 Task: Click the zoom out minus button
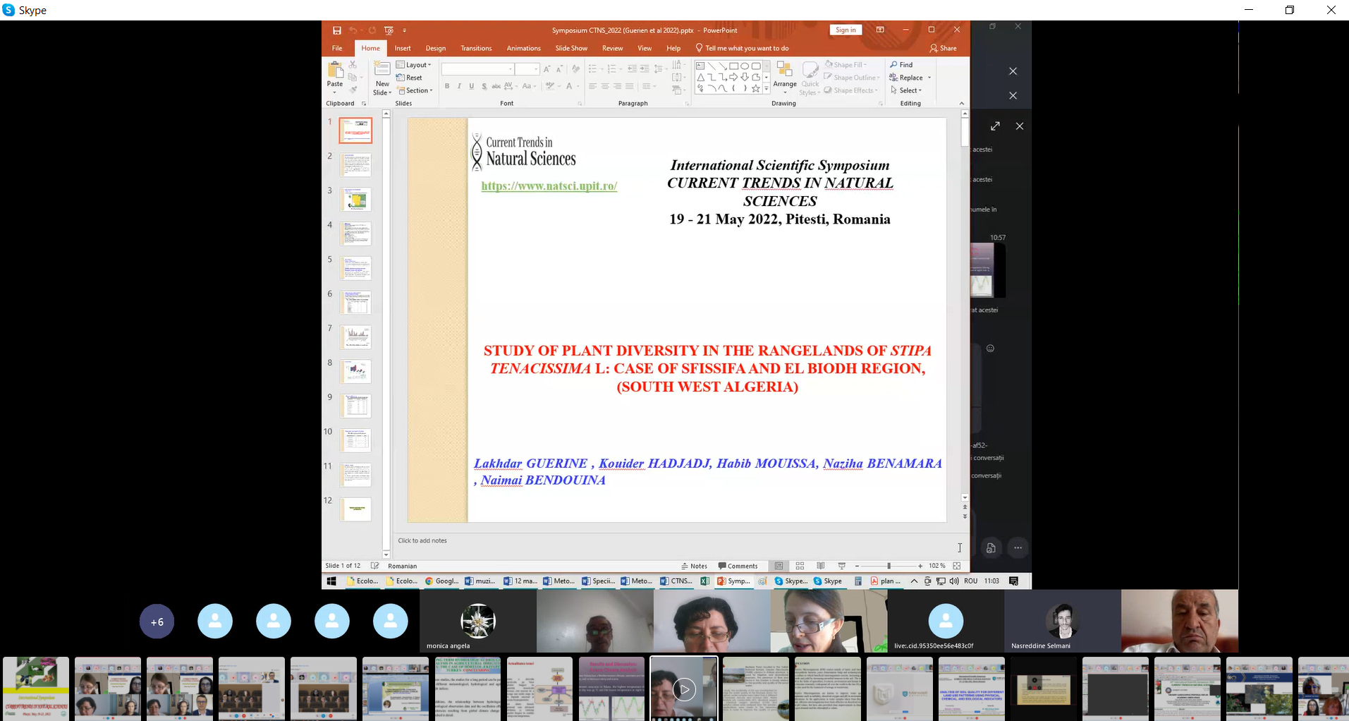click(857, 566)
